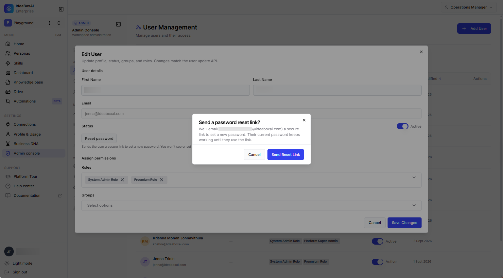Open Playground workspace options menu (three dots)
Image resolution: width=503 pixels, height=278 pixels.
[49, 23]
